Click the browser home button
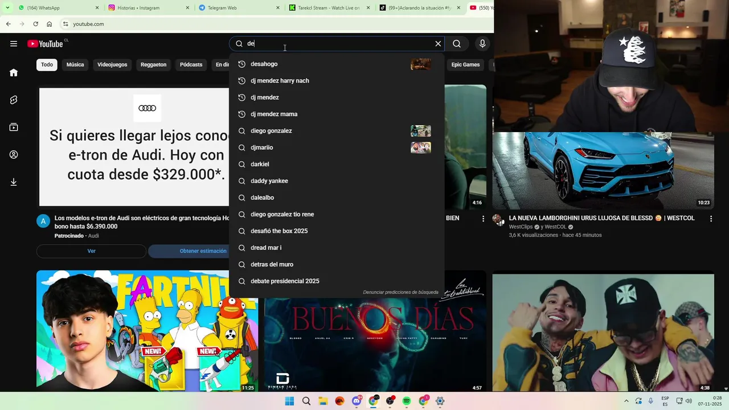The height and width of the screenshot is (410, 729). pos(50,24)
